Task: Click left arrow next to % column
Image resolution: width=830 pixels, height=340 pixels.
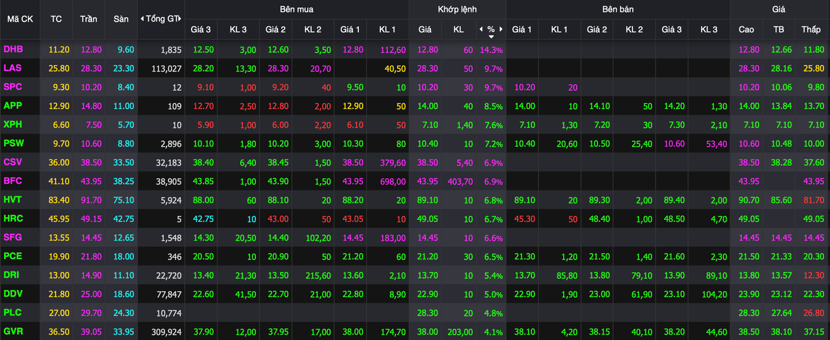Action: point(481,29)
